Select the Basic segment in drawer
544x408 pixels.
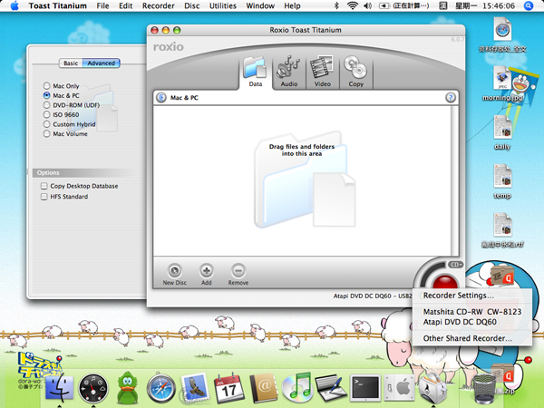tap(71, 63)
